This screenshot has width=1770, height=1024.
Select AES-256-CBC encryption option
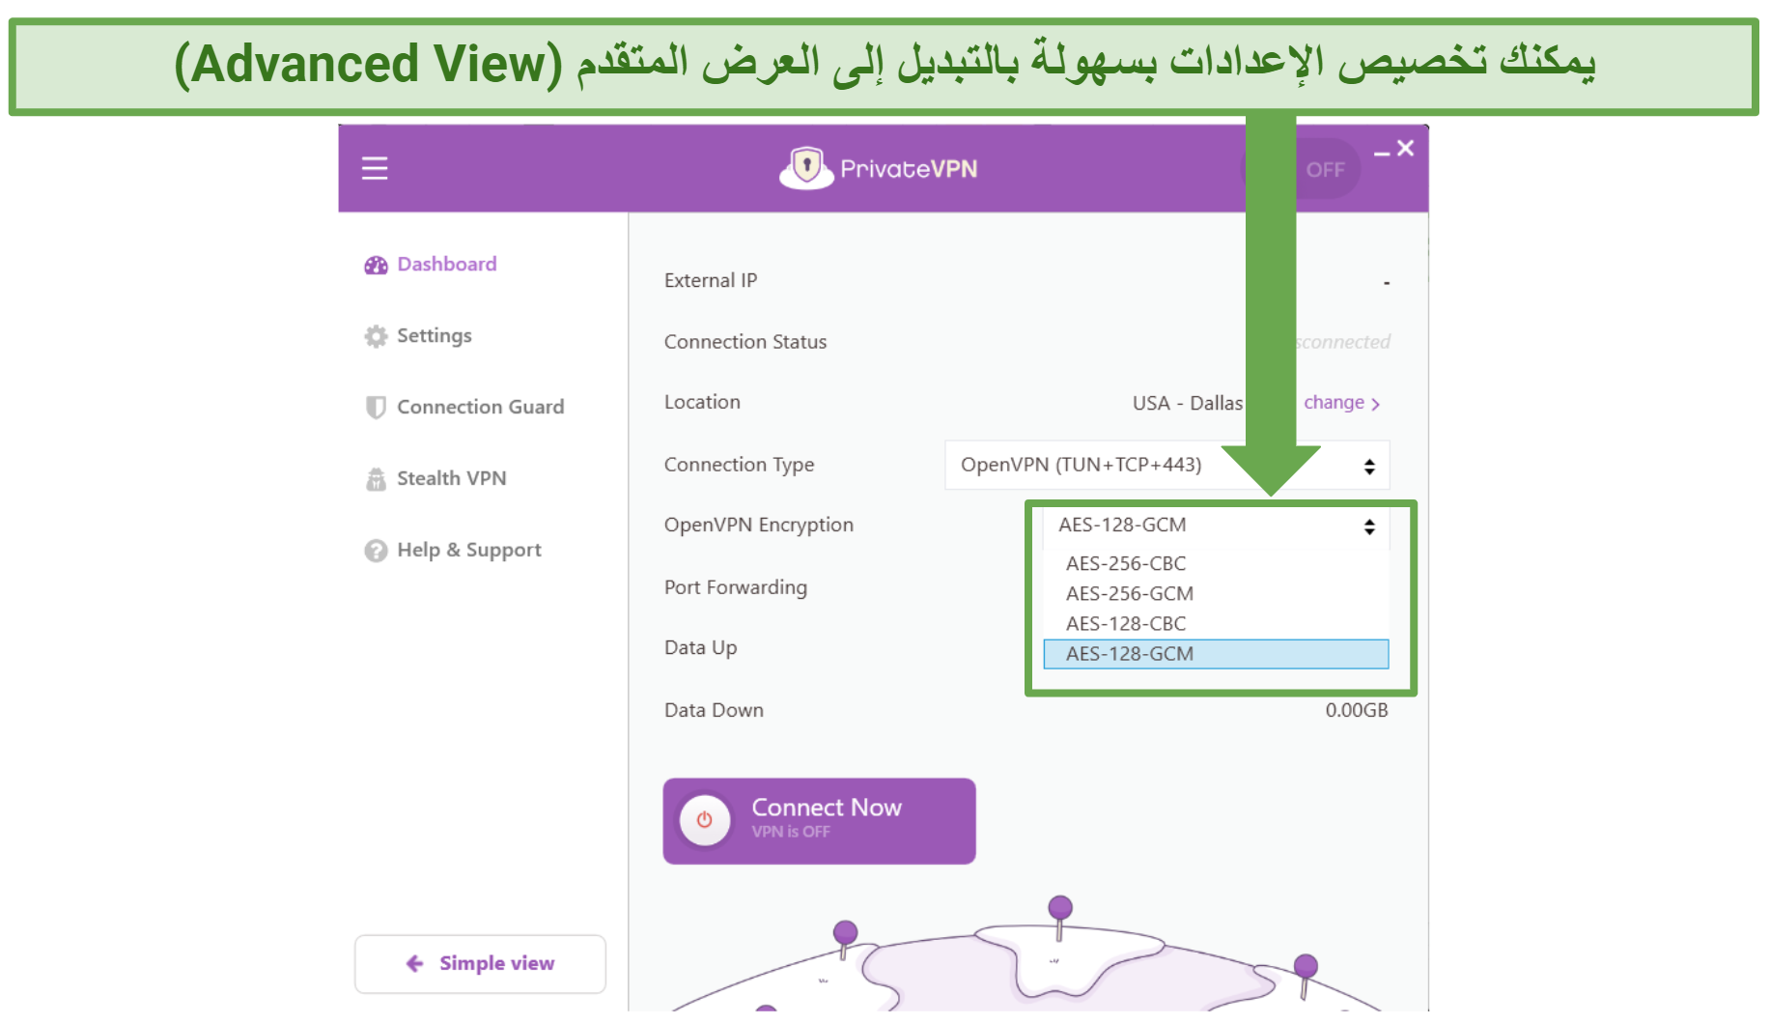click(1216, 563)
